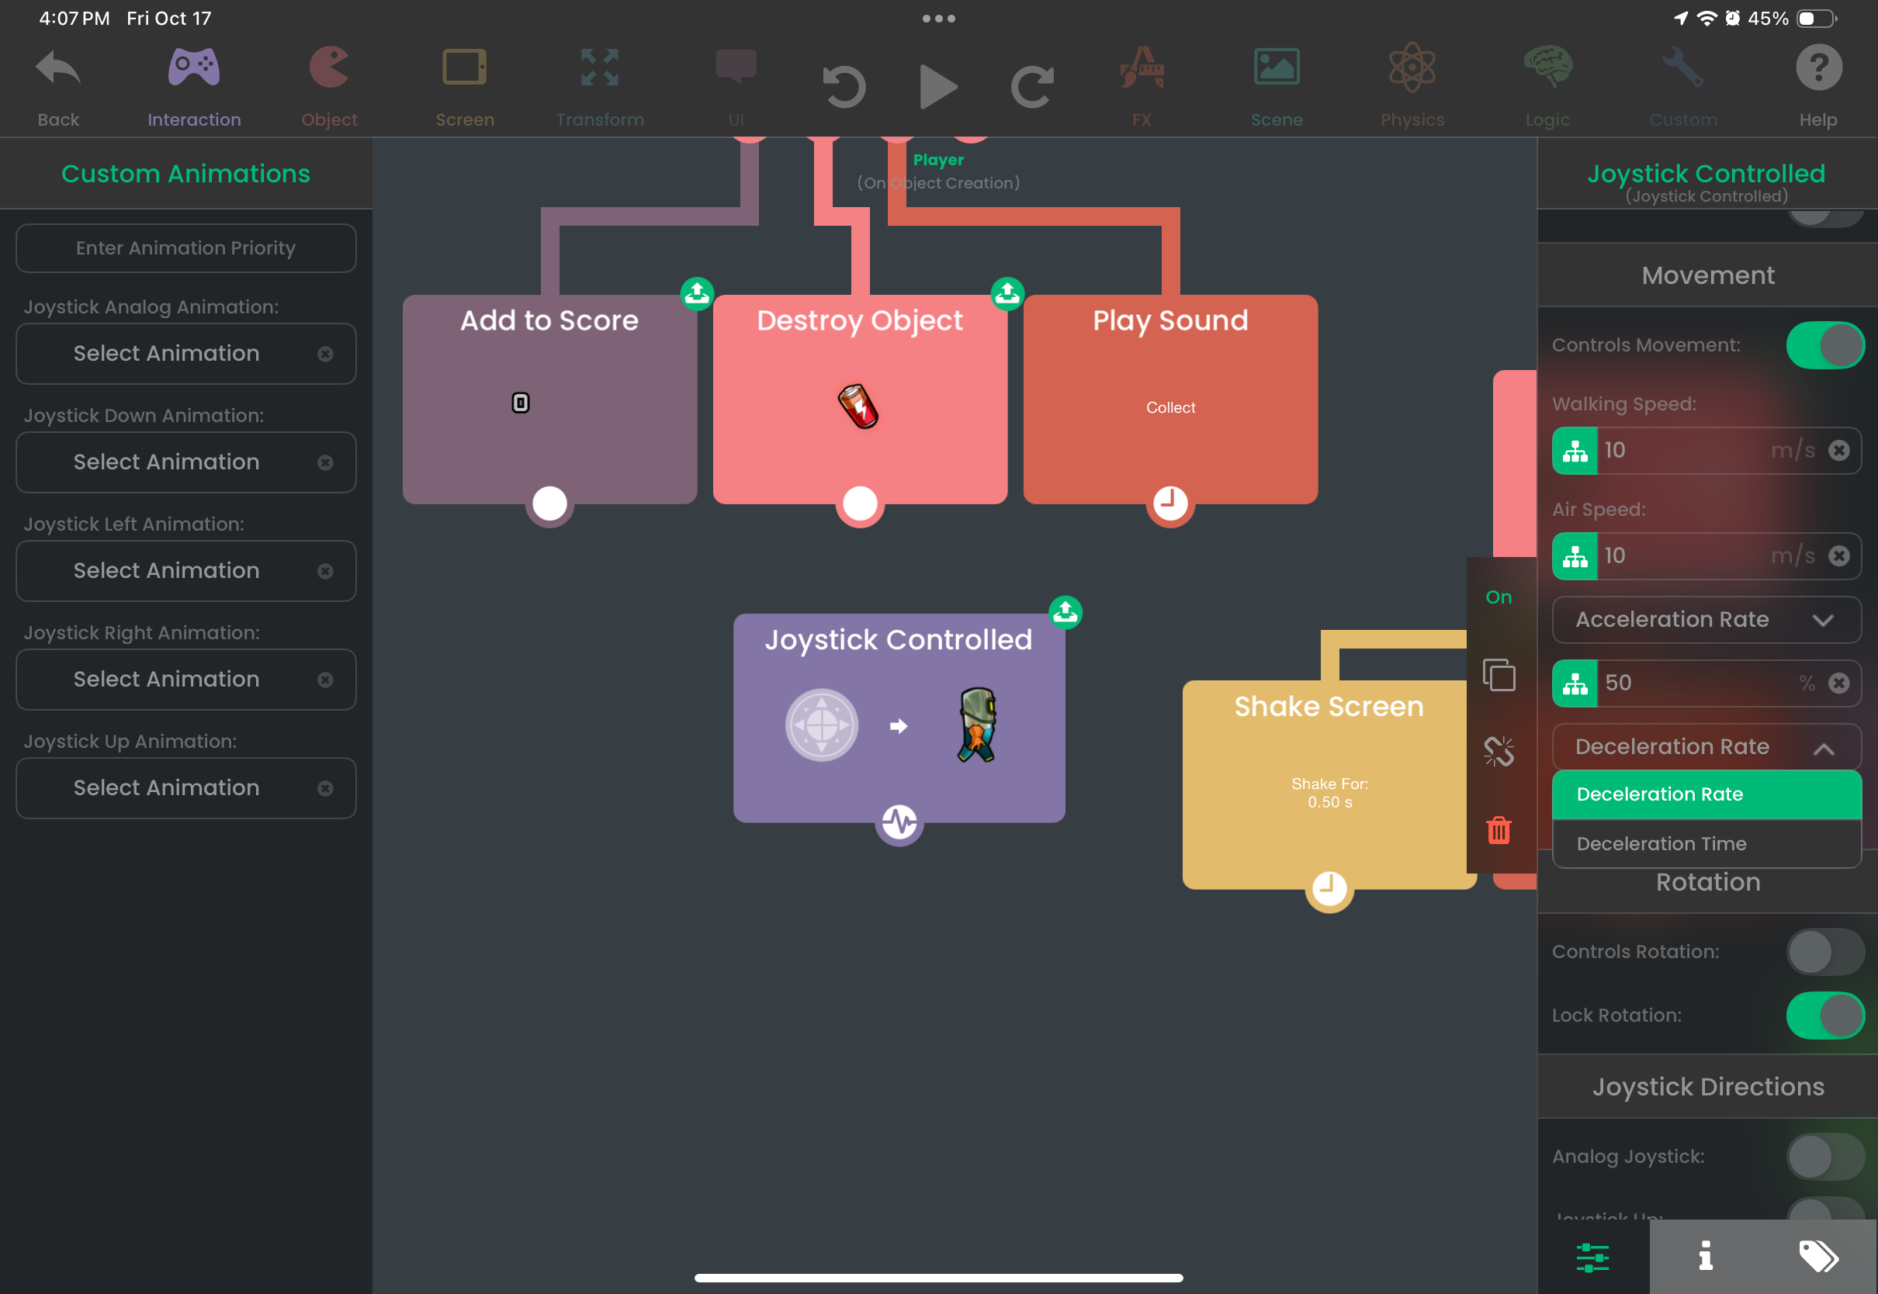Click the Back button
The image size is (1878, 1294).
click(x=58, y=85)
